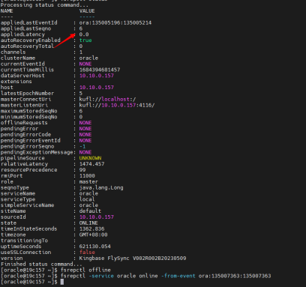
Task: Select the useSSLConnection value false
Action: (x=87, y=253)
